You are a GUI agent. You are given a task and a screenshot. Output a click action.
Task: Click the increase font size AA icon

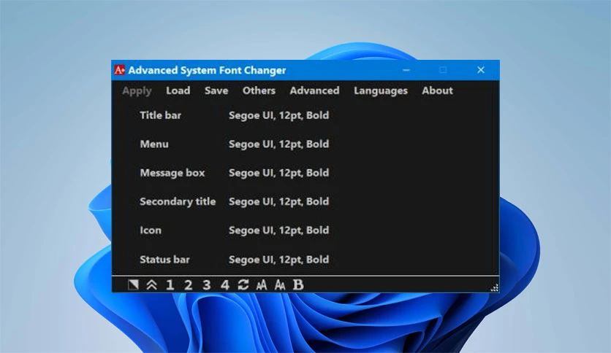point(262,285)
